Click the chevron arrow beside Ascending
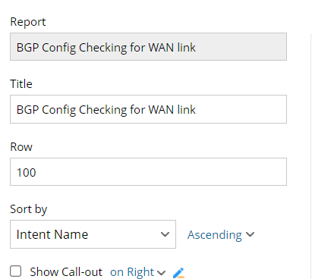Viewport: 312px width, 279px height. coord(250,234)
